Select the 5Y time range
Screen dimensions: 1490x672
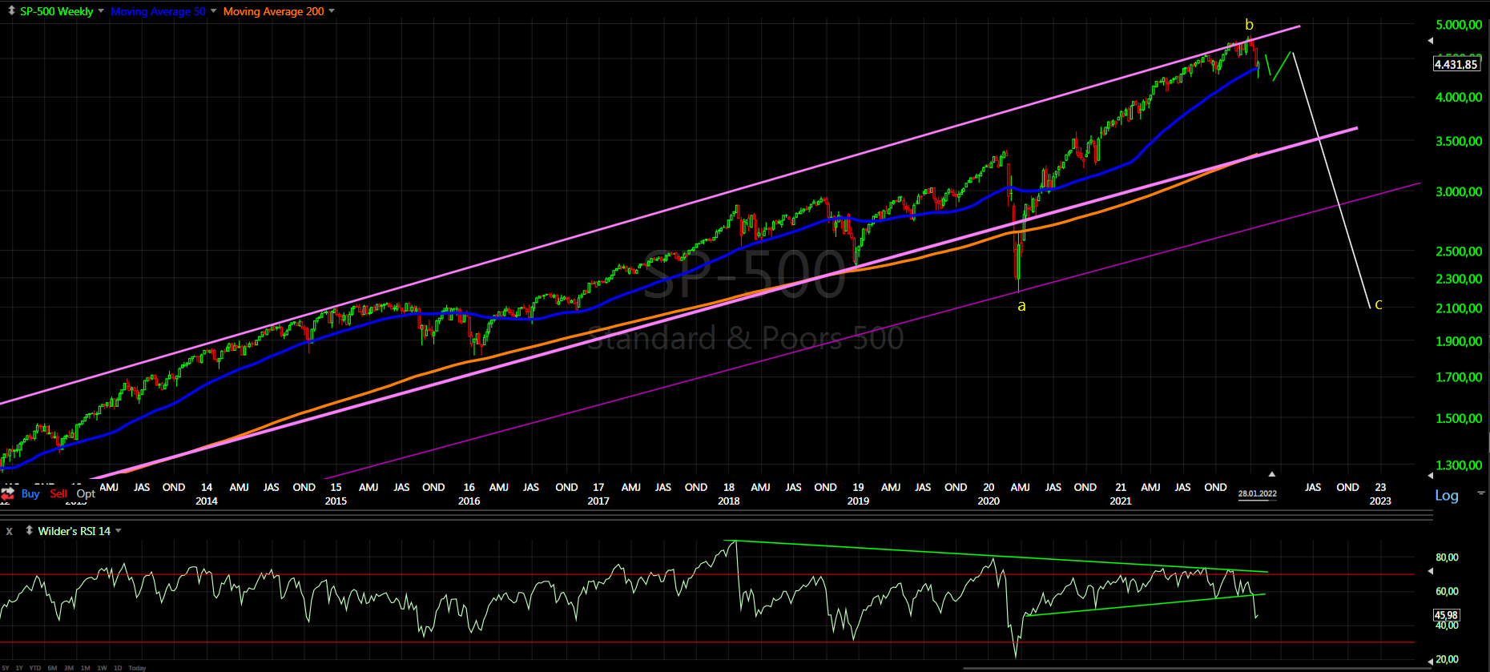point(6,668)
